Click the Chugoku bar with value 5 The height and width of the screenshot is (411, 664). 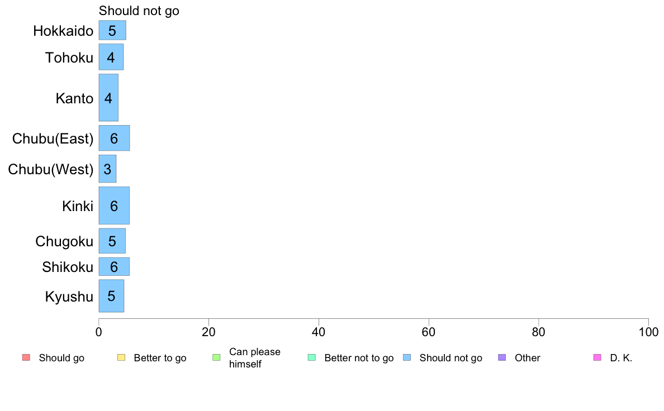pyautogui.click(x=112, y=241)
